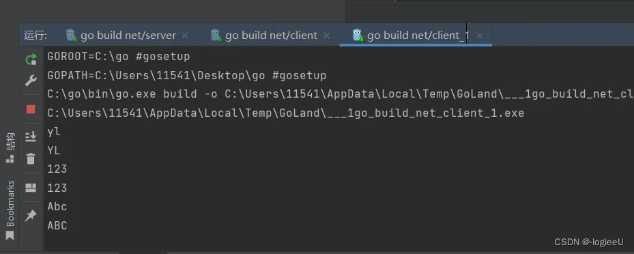The height and width of the screenshot is (254, 634).
Task: Clear console output with the trash icon
Action: [31, 158]
